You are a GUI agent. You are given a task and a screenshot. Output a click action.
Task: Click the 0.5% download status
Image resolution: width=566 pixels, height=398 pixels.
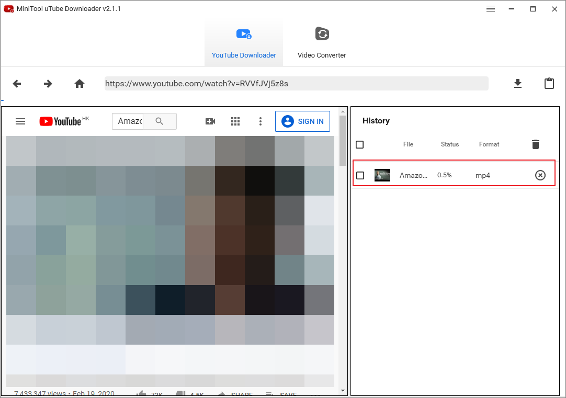point(444,175)
